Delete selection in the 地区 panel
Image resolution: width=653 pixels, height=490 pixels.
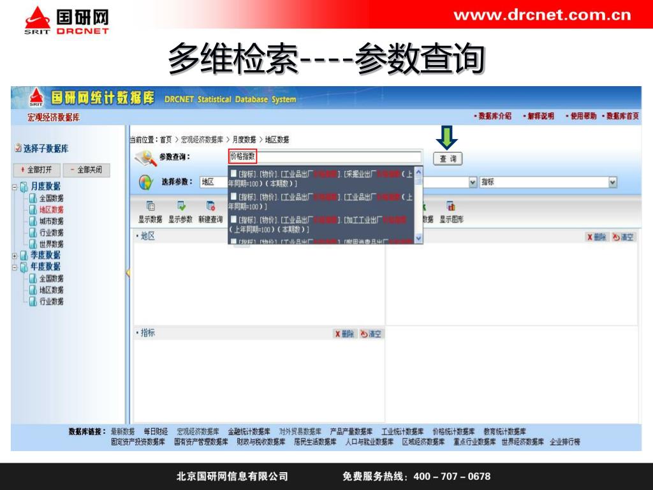coord(596,237)
